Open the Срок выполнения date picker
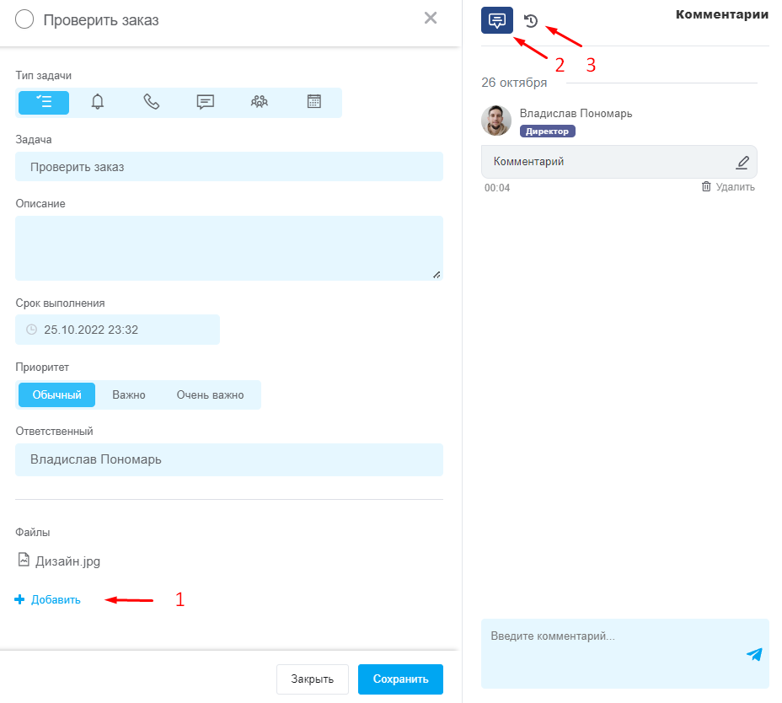Image resolution: width=782 pixels, height=703 pixels. (x=117, y=330)
